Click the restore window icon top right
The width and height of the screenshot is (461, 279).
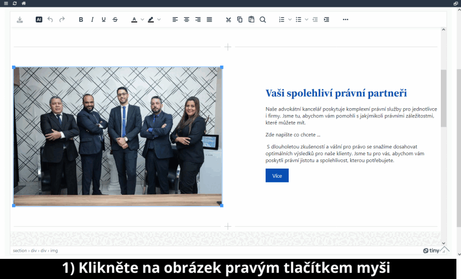point(456,3)
